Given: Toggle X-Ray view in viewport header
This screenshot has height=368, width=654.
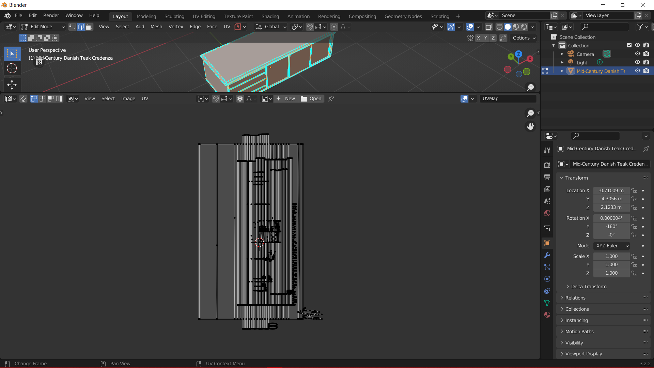Looking at the screenshot, I should 489,27.
